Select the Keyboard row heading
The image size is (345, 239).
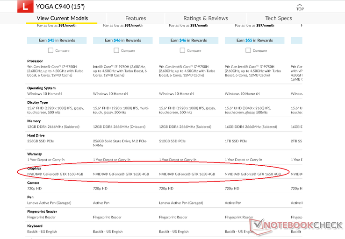coord(35,226)
